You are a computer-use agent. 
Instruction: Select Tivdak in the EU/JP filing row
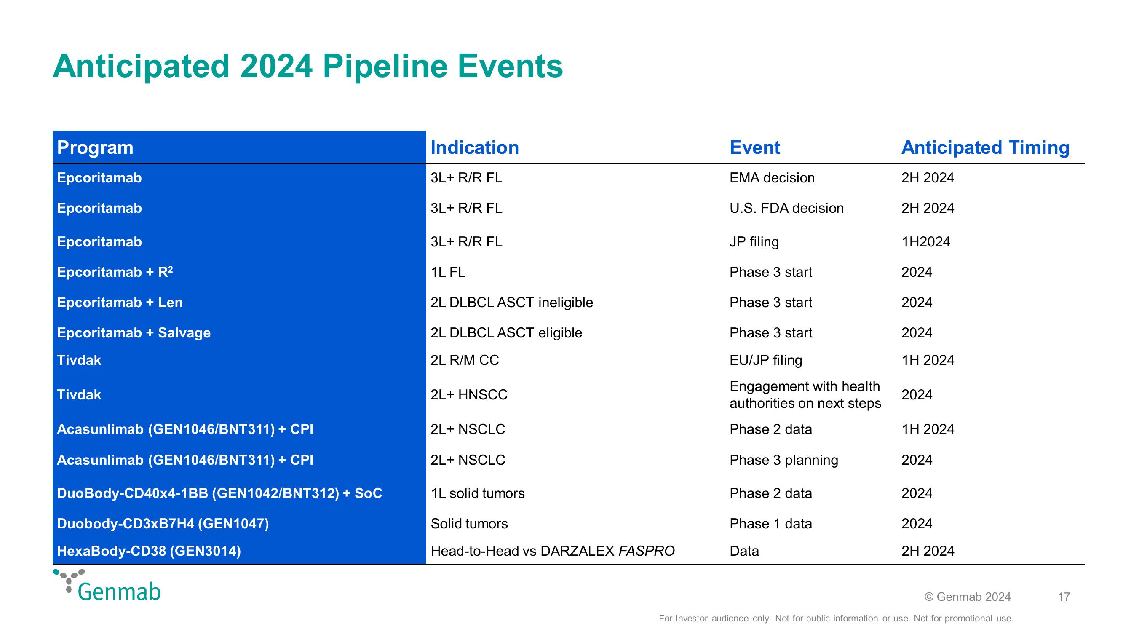coord(79,360)
